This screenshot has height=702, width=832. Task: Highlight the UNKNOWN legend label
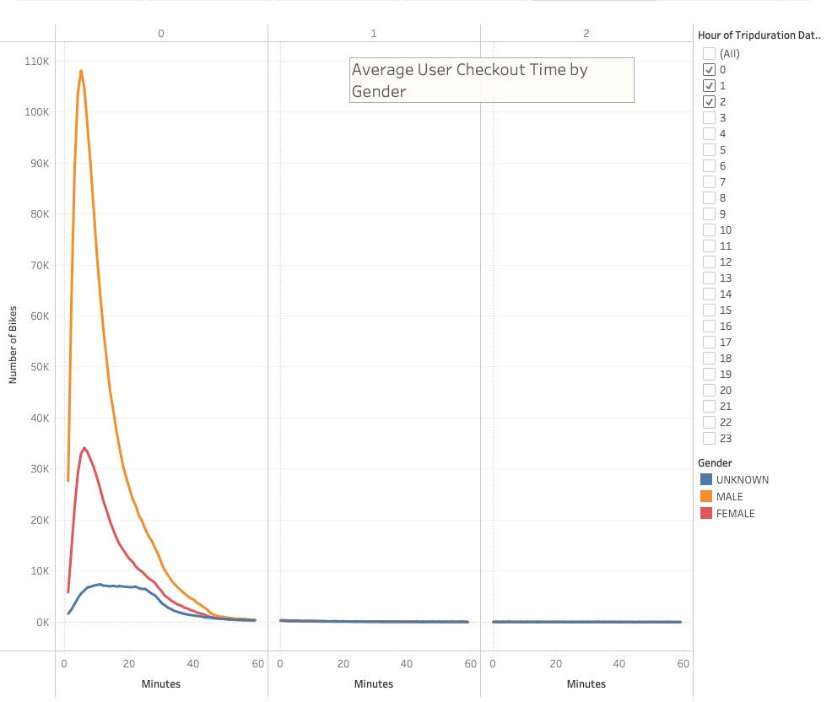(x=743, y=480)
